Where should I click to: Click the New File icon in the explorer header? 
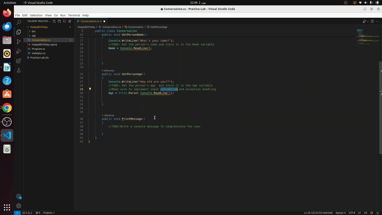point(54,21)
